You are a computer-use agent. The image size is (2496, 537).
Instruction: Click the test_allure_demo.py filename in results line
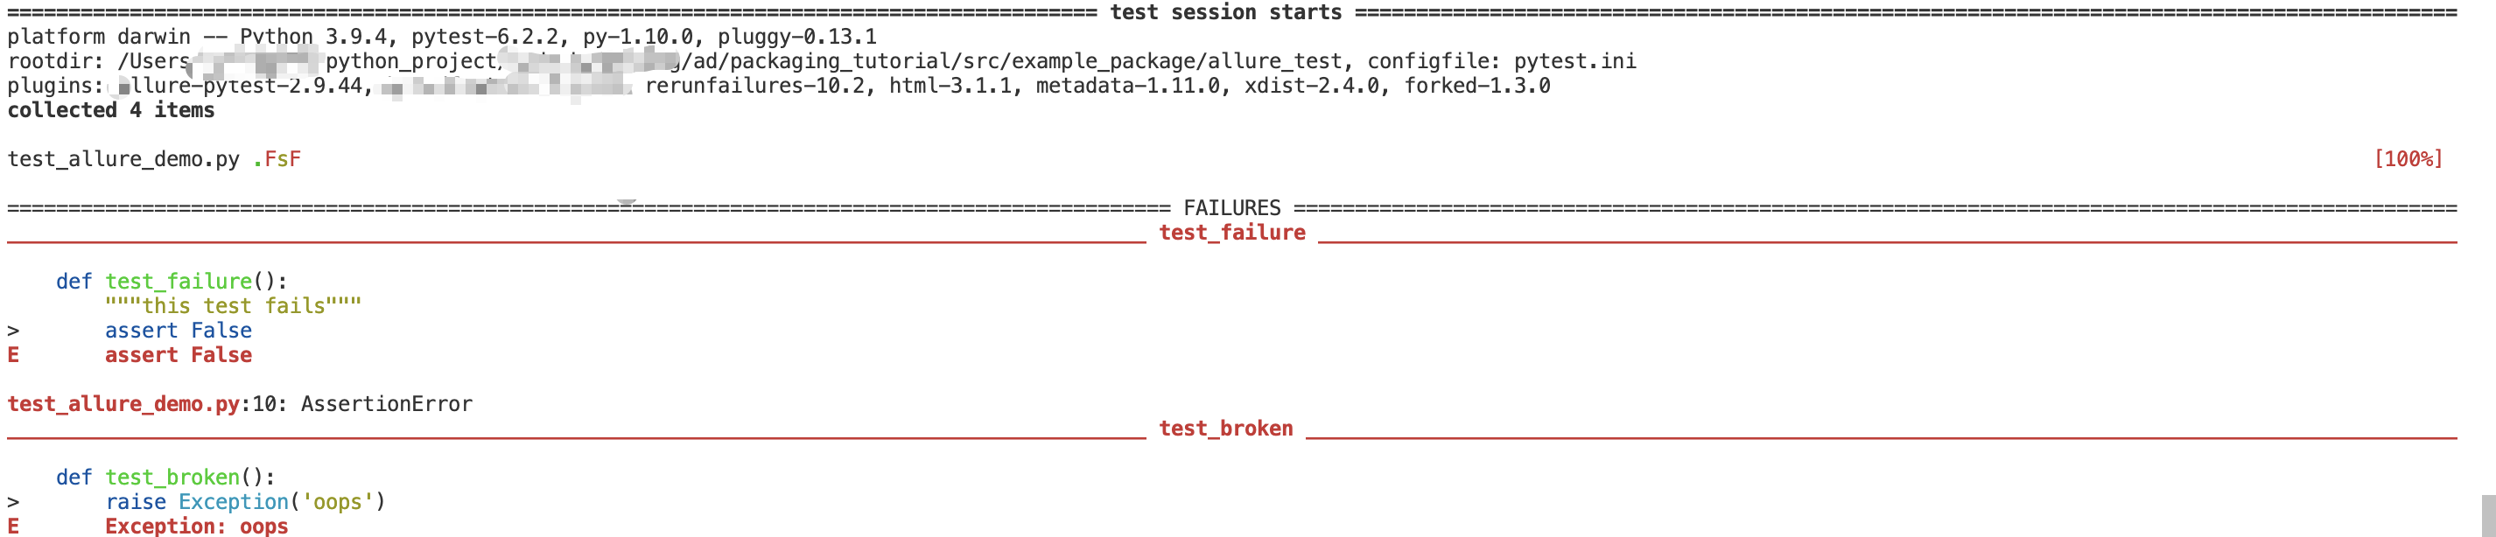pyautogui.click(x=123, y=158)
